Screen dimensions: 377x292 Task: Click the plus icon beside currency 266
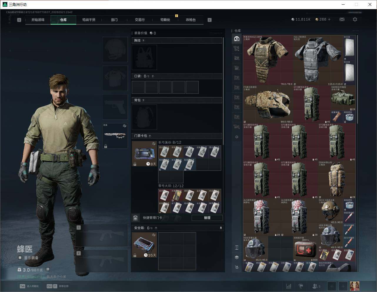pyautogui.click(x=329, y=19)
